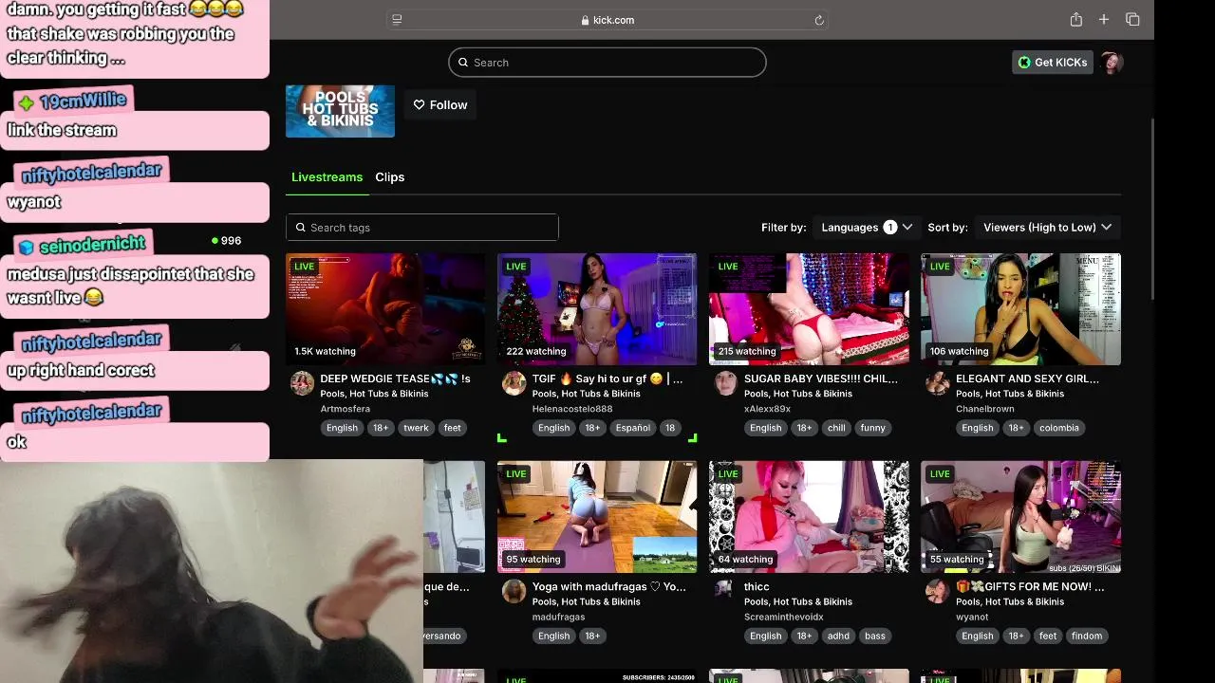The width and height of the screenshot is (1215, 683).
Task: Select the 18+ tag under Chanelbrown
Action: (x=1016, y=428)
